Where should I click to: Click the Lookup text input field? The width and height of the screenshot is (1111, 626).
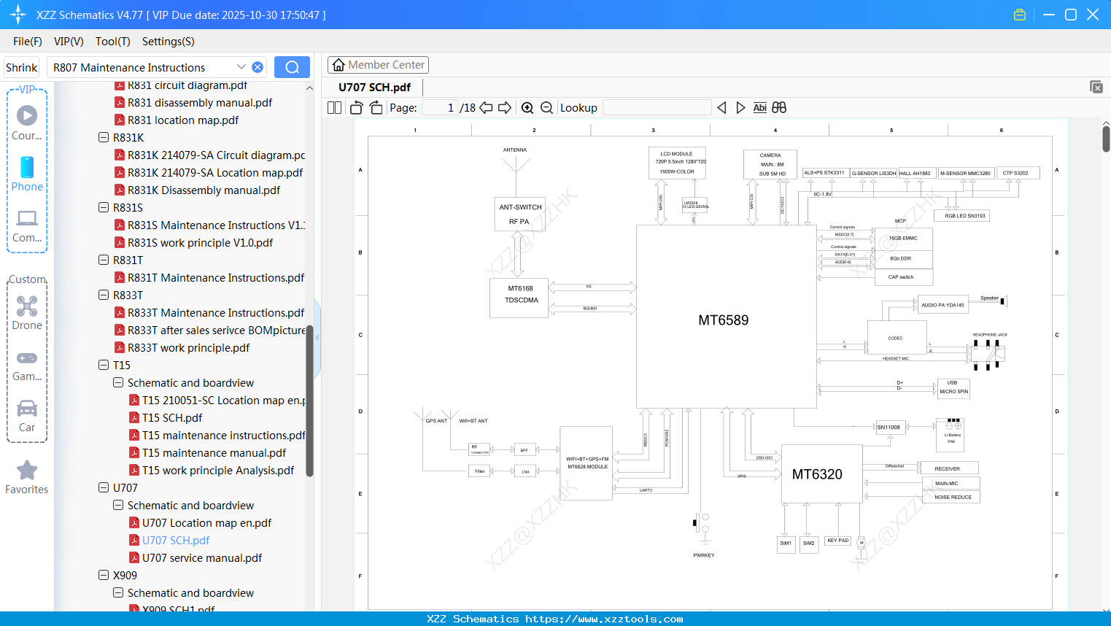click(657, 108)
